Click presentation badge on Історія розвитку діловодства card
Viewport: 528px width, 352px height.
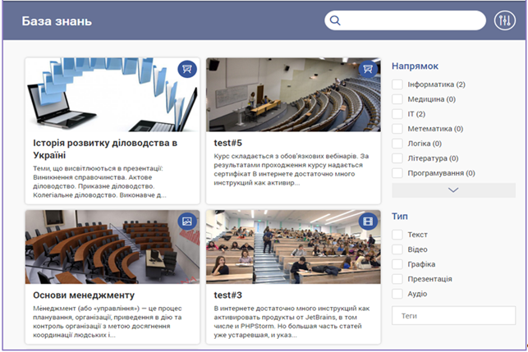187,69
